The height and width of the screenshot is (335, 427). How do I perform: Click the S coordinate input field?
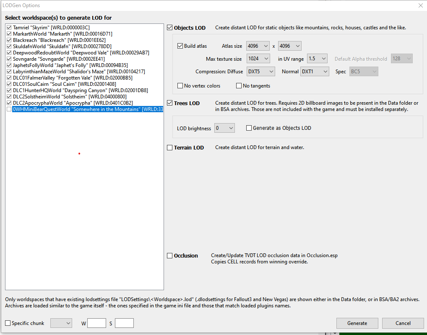tap(124, 323)
